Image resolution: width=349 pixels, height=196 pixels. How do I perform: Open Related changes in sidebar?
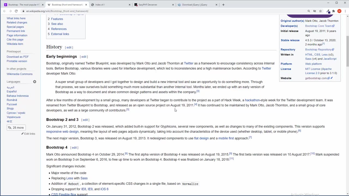pos(17,23)
